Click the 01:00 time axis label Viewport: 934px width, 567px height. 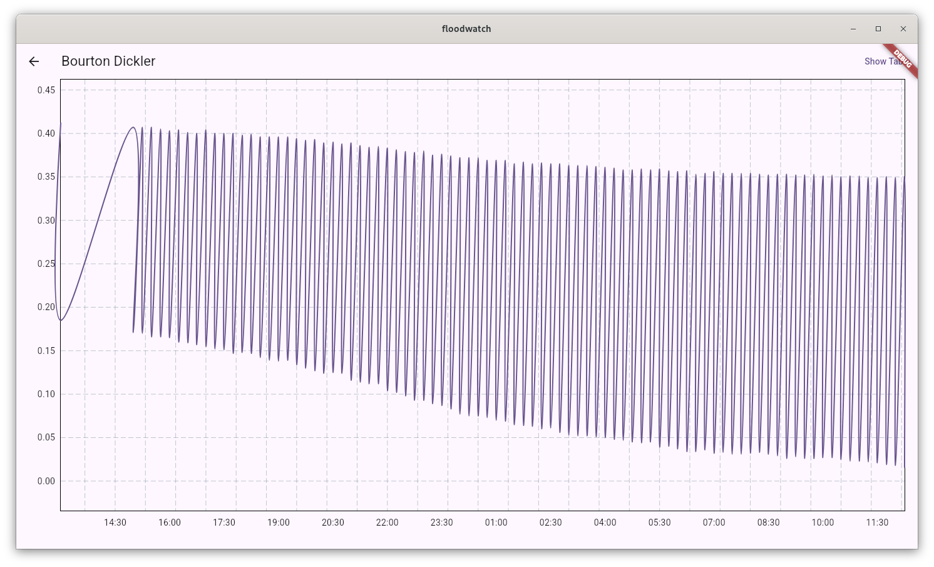coord(496,523)
